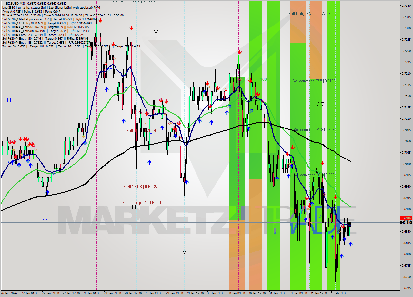The image size is (413, 297).
Task: Click the 'Sell correction 61.8 | 0.709' label
Action: coord(314,130)
